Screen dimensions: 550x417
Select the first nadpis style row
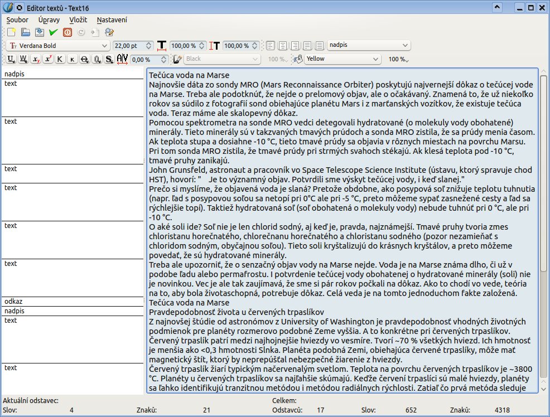pos(73,74)
